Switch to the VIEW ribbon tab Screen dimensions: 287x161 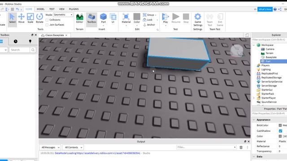click(62, 9)
